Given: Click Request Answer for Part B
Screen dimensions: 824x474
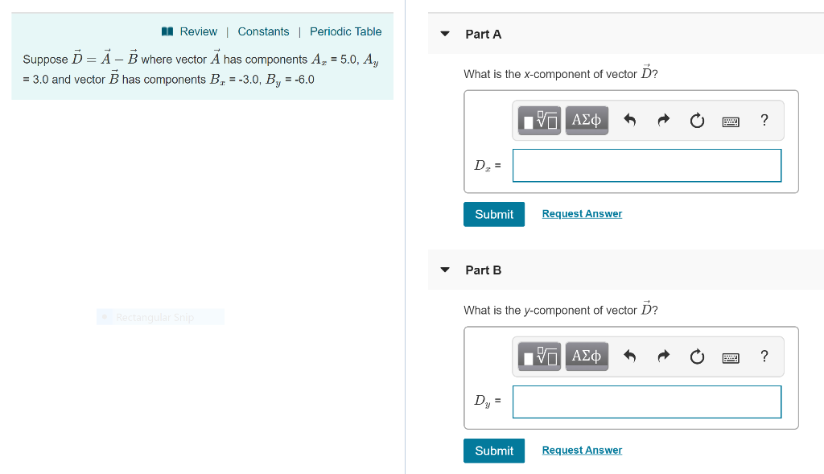Looking at the screenshot, I should tap(582, 450).
